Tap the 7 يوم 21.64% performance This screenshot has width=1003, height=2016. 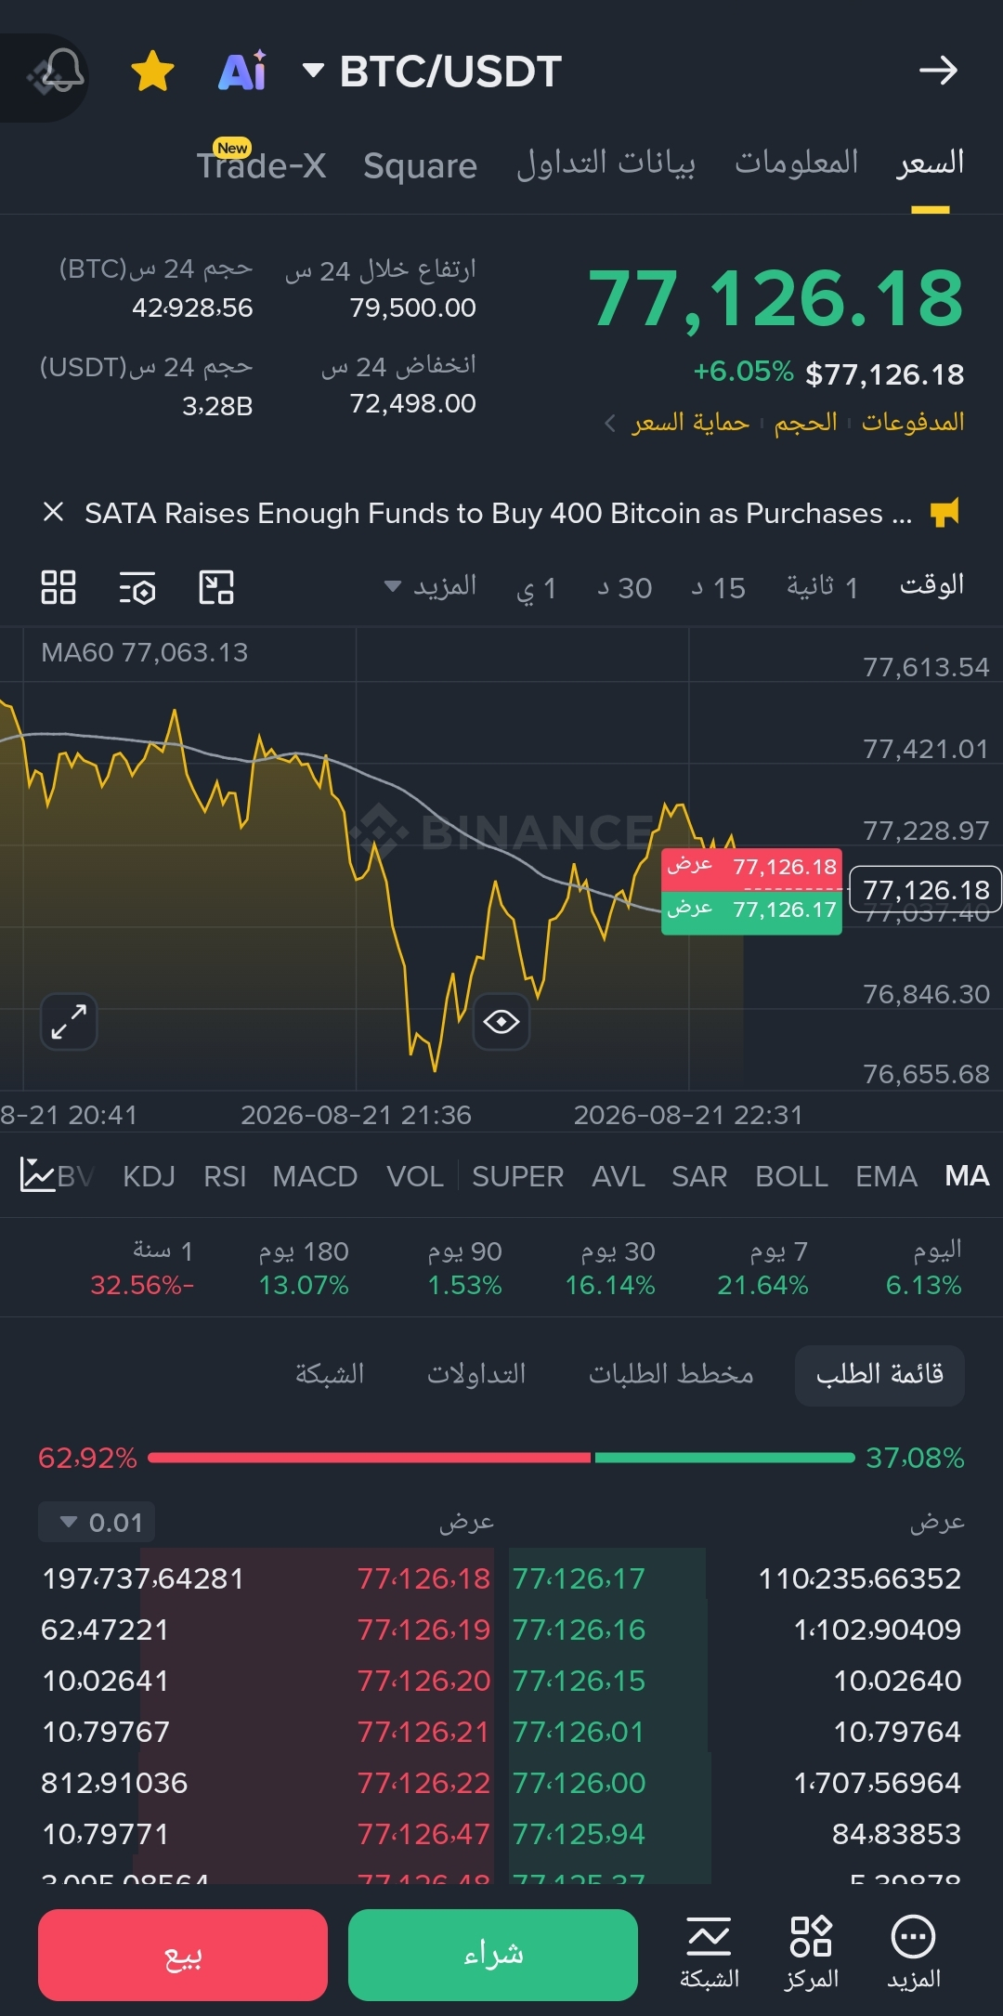tap(762, 1268)
